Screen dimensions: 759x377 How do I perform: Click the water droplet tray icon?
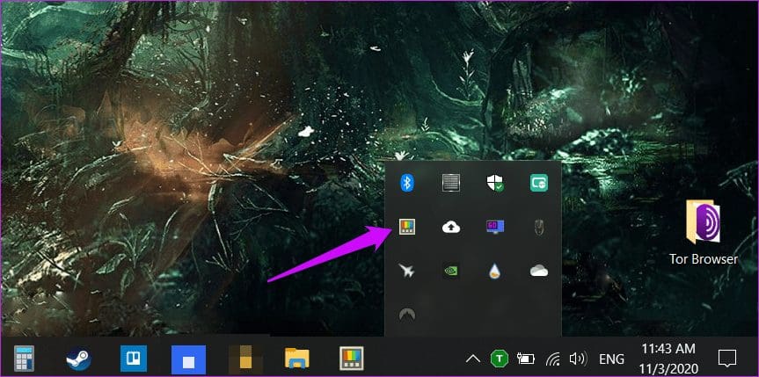point(494,271)
